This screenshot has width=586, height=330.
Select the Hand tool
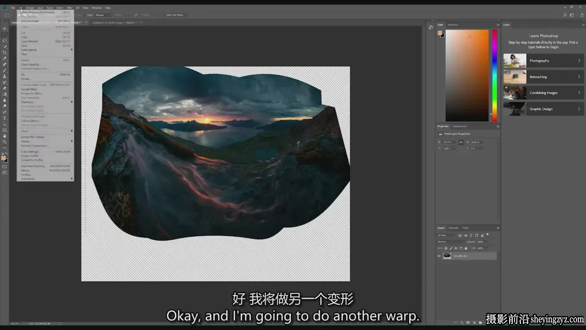coord(5,136)
